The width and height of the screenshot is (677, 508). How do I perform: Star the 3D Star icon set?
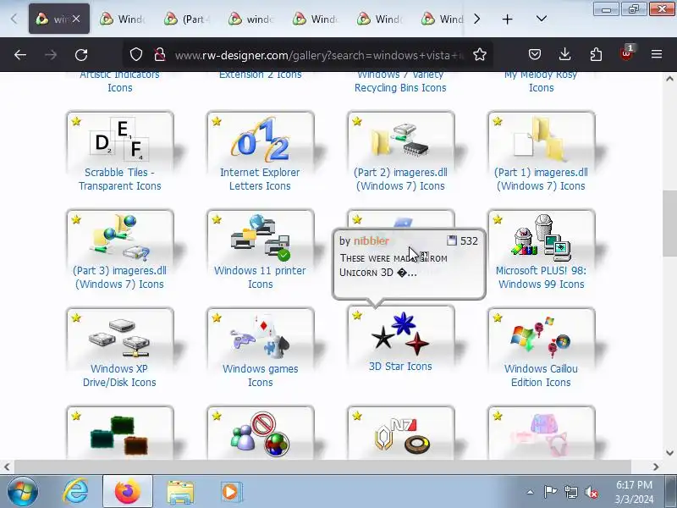click(x=357, y=315)
